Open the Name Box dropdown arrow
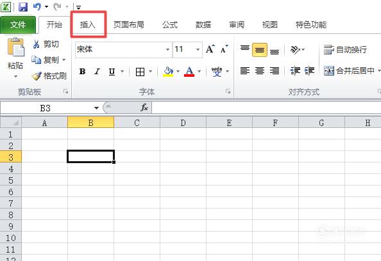This screenshot has width=381, height=261. coord(96,108)
